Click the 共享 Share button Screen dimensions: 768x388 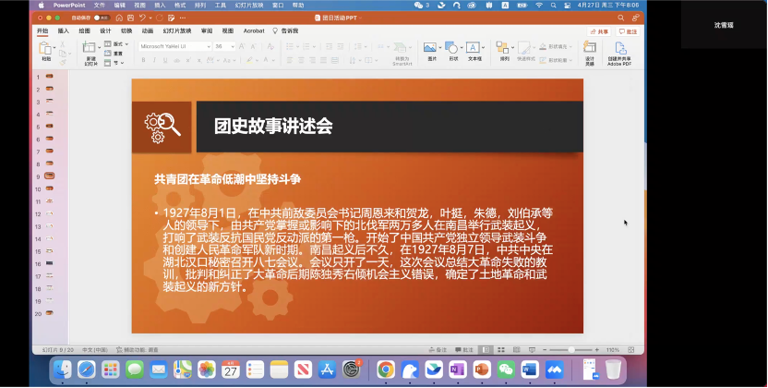pyautogui.click(x=599, y=31)
